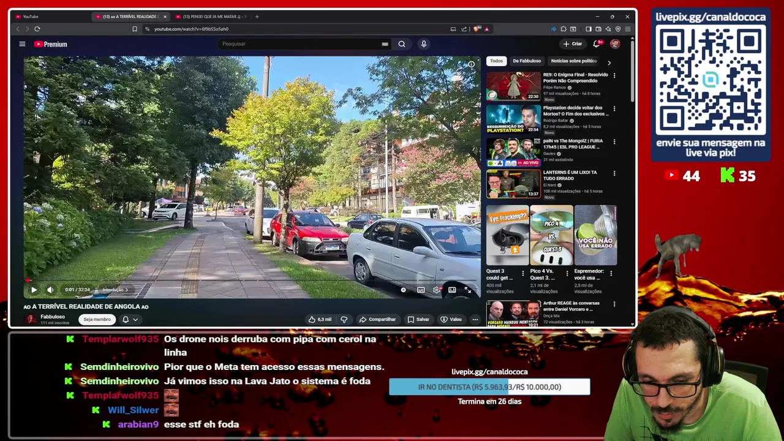
Task: Select the De Fabbuloso filter chip
Action: pos(527,61)
